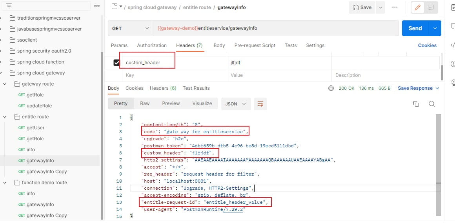Open the comments icon next to the pencil
The image size is (455, 223).
click(x=430, y=7)
